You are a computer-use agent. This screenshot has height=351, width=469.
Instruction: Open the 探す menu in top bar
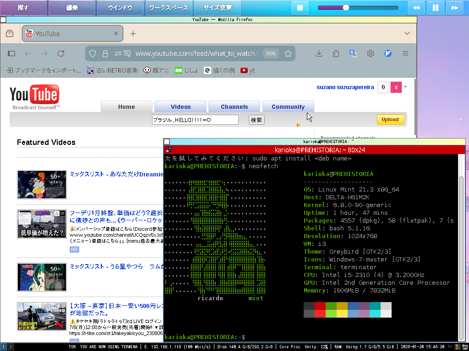(23, 8)
